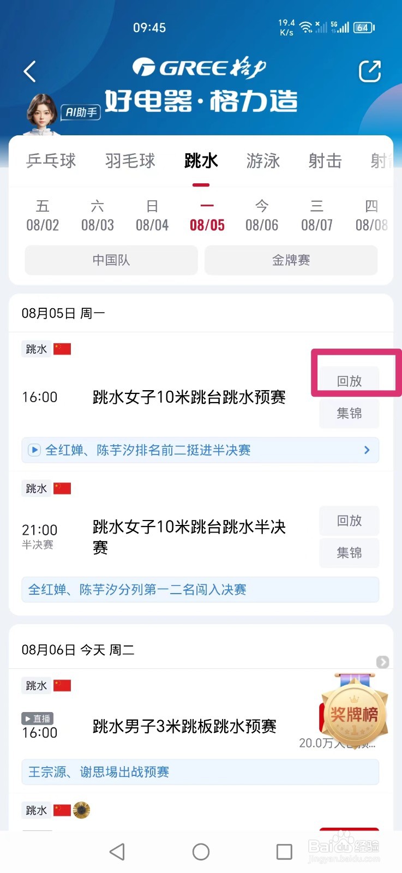Image resolution: width=402 pixels, height=873 pixels.
Task: Toggle the 金牌赛 filter
Action: coord(291,260)
